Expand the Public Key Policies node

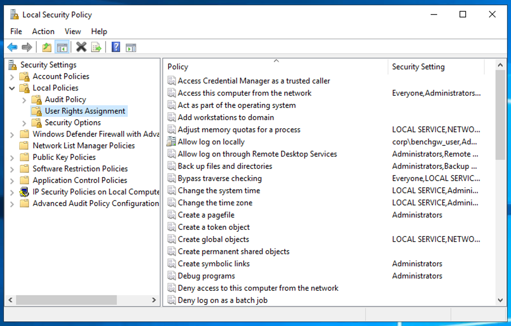pos(12,158)
